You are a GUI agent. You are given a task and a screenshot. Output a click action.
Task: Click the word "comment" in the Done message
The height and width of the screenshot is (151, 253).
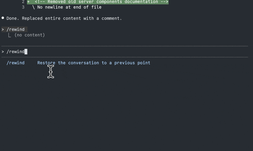(112, 18)
